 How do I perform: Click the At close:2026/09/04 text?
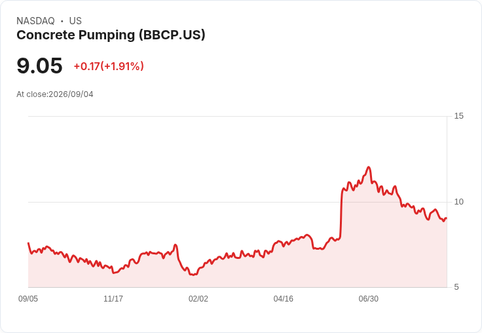(55, 94)
